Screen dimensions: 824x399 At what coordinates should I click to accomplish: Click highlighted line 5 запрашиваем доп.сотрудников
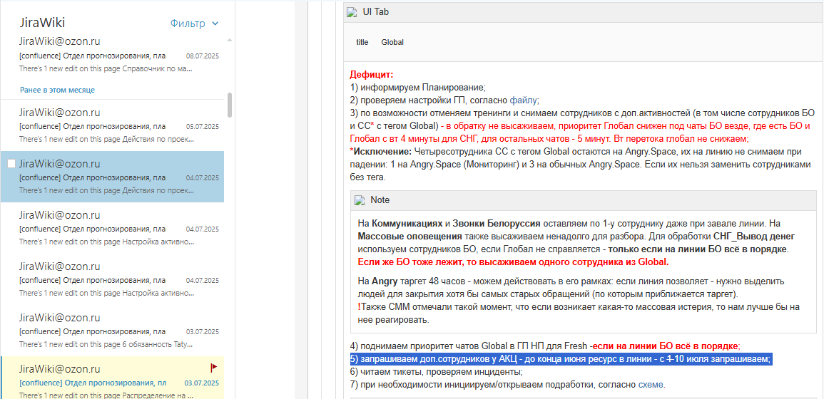point(561,359)
